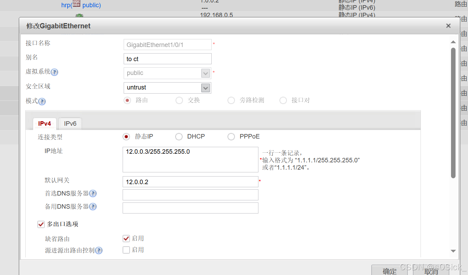This screenshot has height=275, width=468.
Task: Switch to IPv4 tab
Action: (45, 124)
